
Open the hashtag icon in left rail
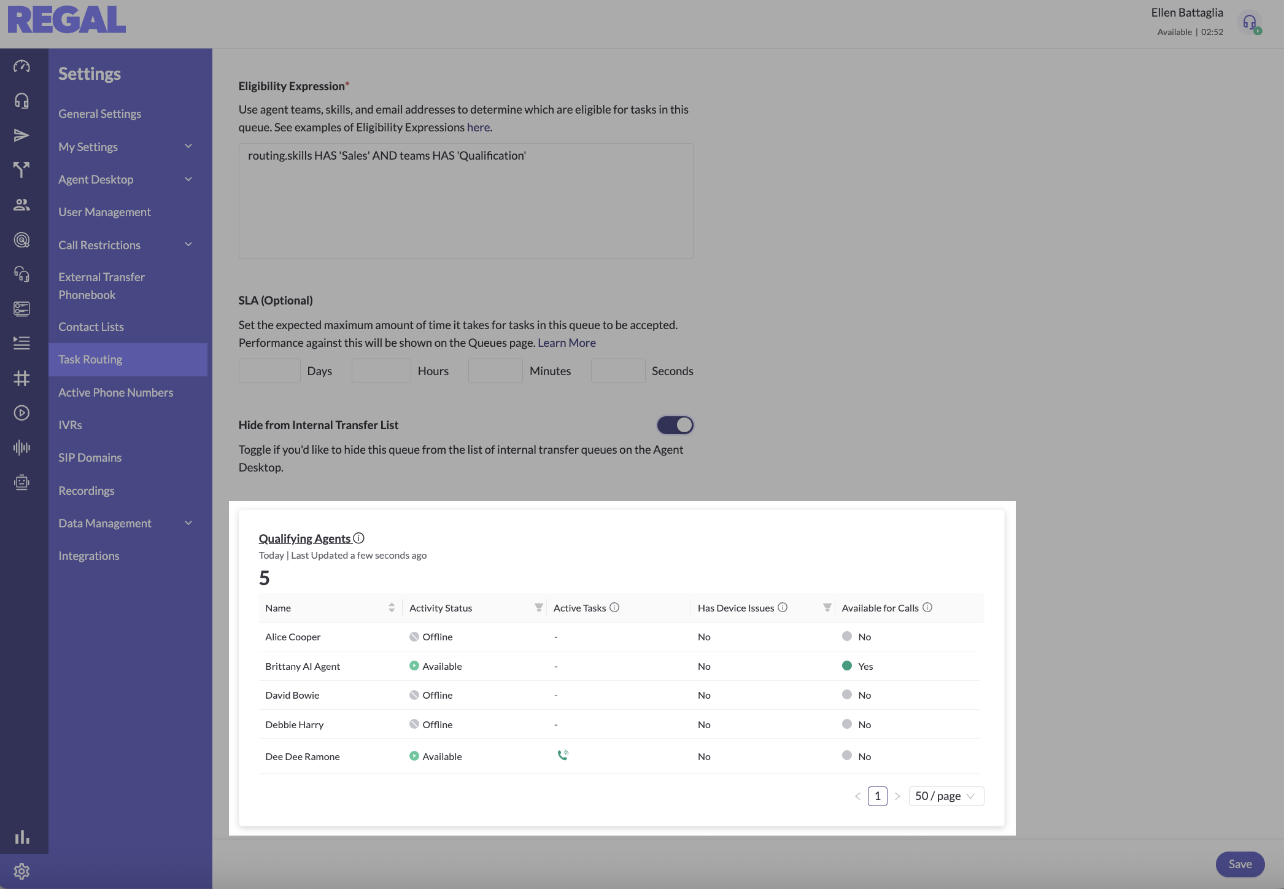(x=21, y=378)
